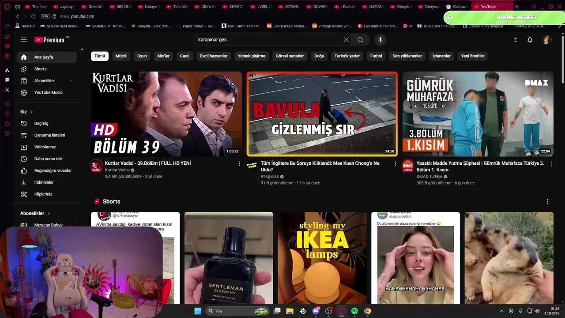Image resolution: width=565 pixels, height=318 pixels.
Task: Open Spotify from the taskbar
Action: click(x=354, y=311)
